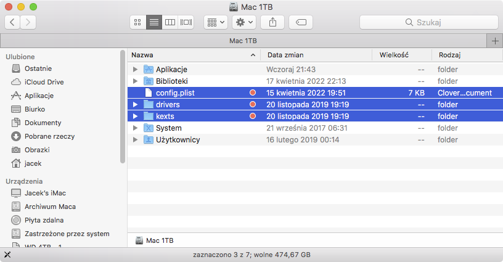This screenshot has height=262, width=503.
Task: Select Archiwum Maca disk in sidebar
Action: coord(50,207)
